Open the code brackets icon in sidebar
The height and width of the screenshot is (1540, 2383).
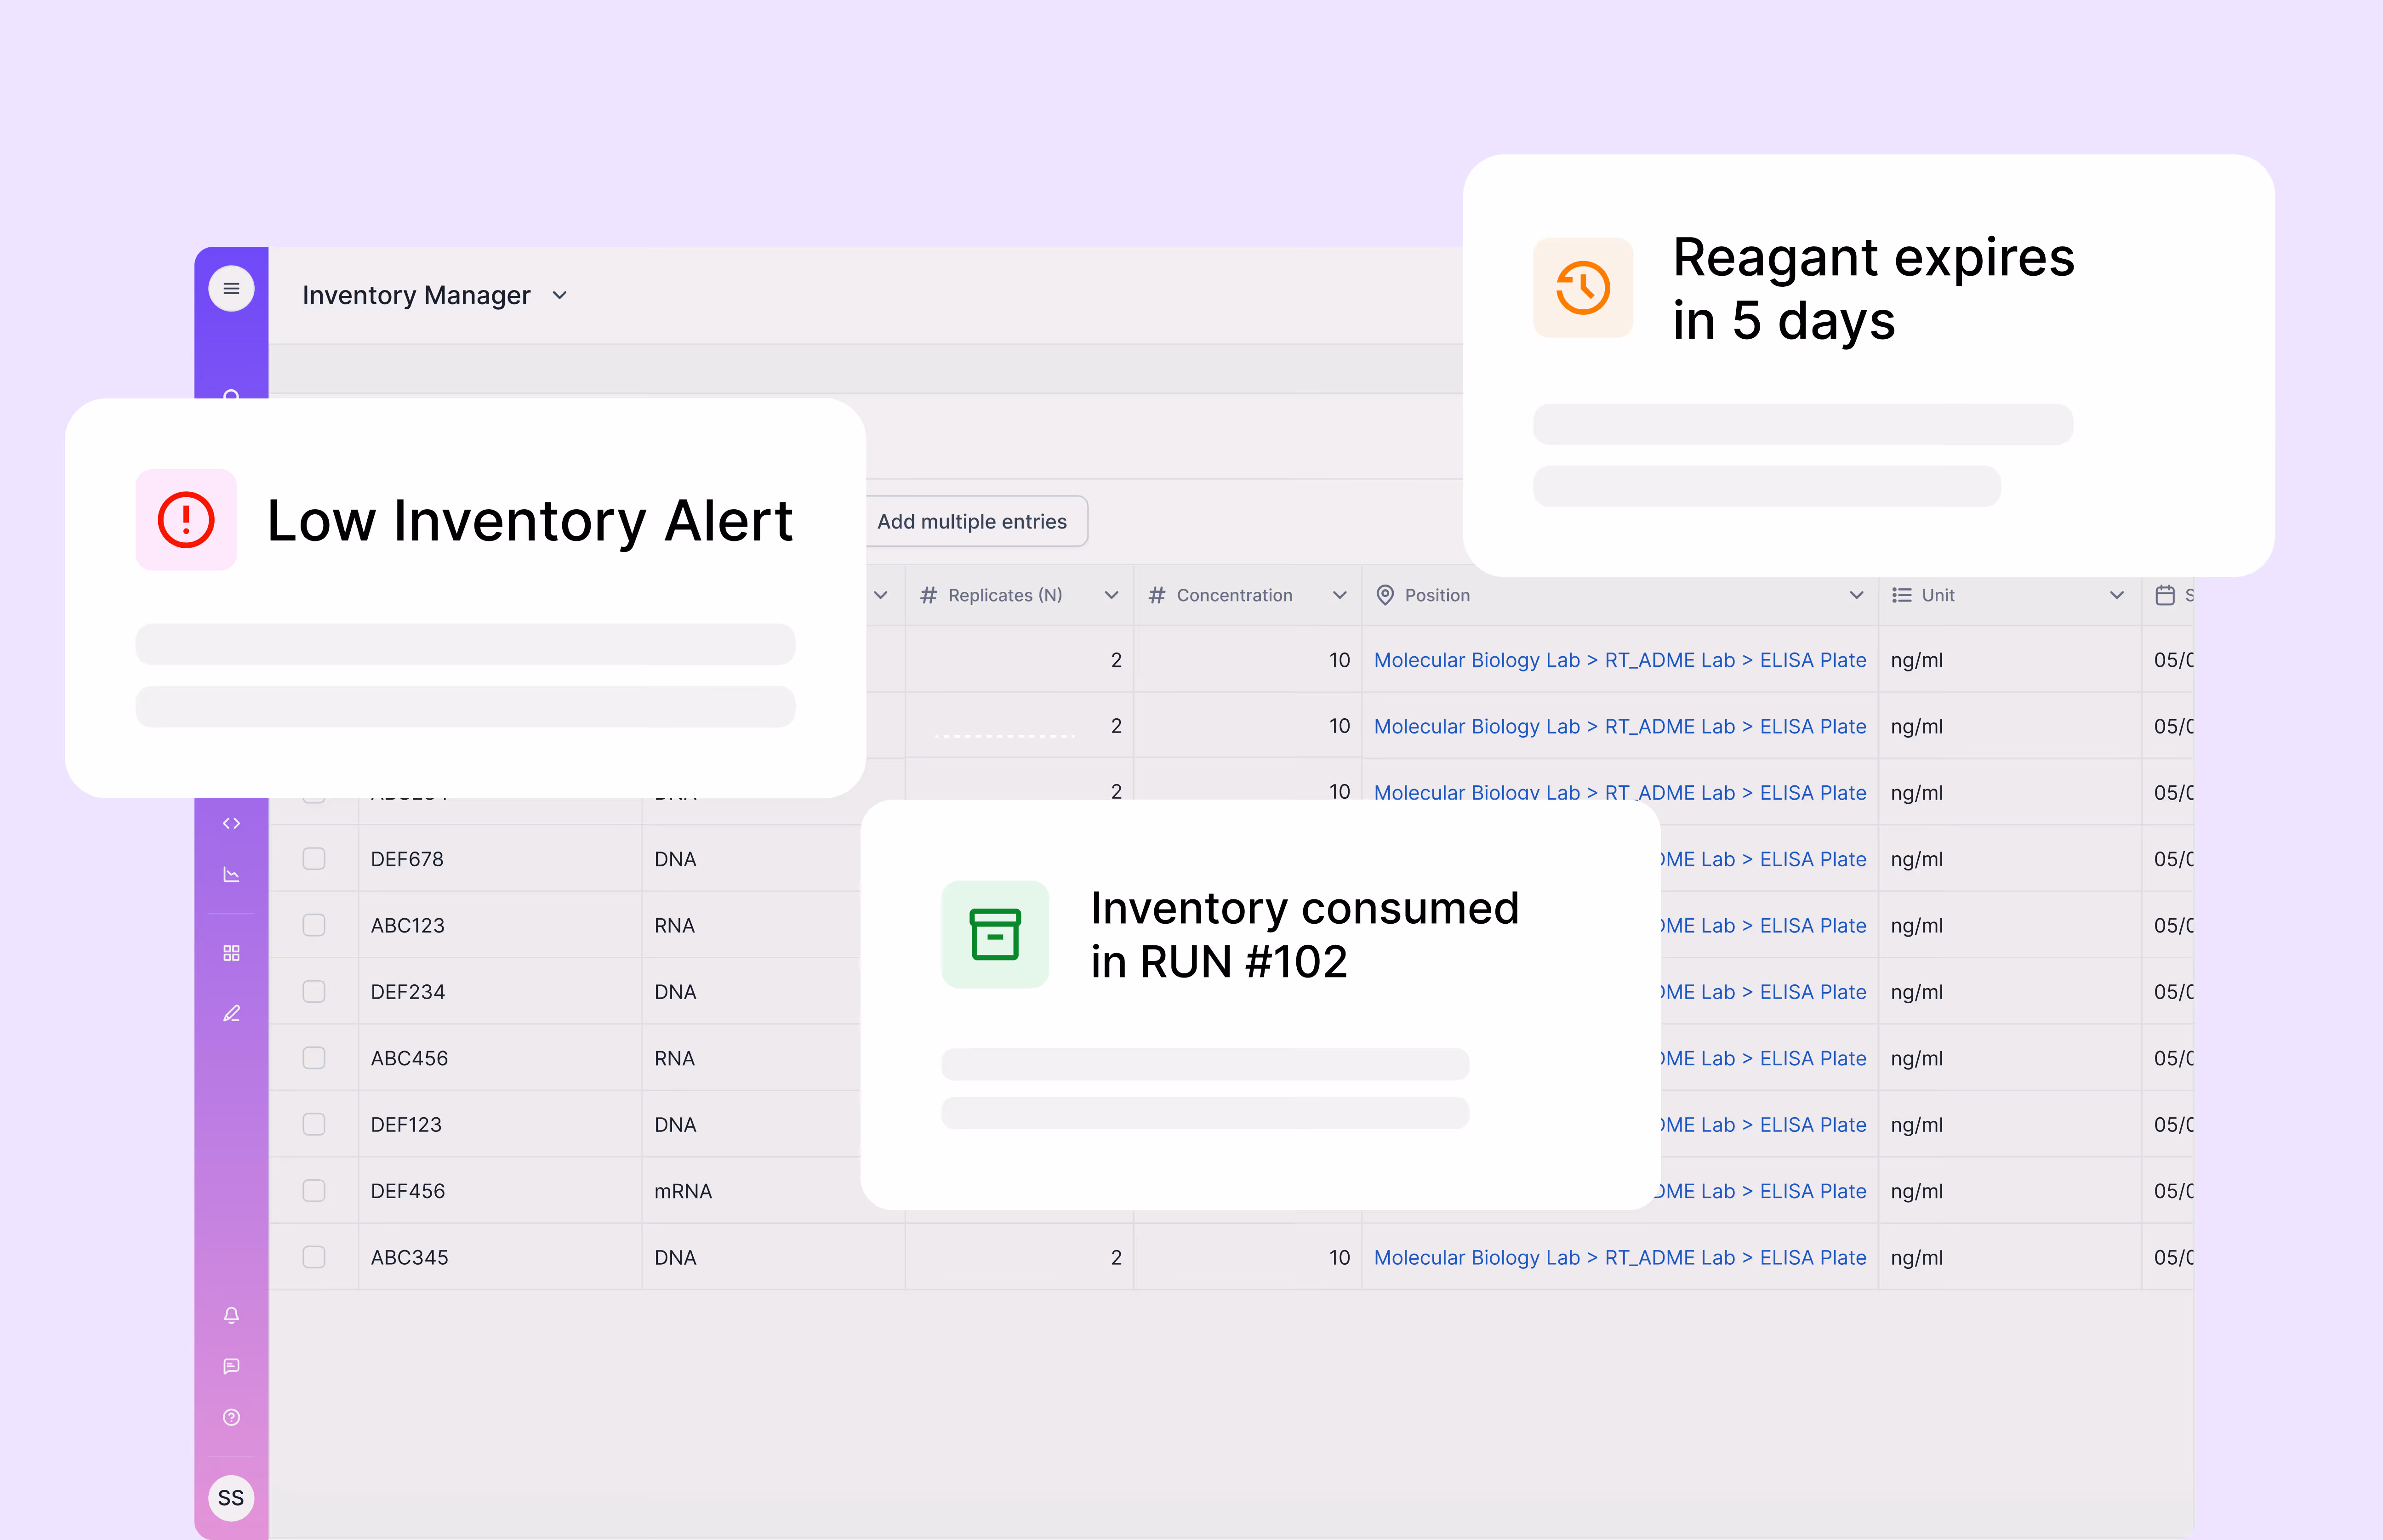231,823
